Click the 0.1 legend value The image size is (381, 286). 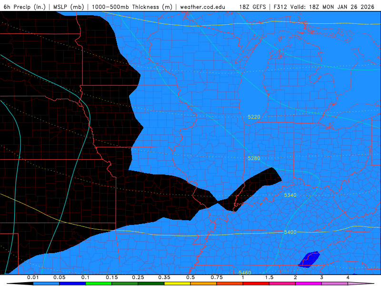85,277
